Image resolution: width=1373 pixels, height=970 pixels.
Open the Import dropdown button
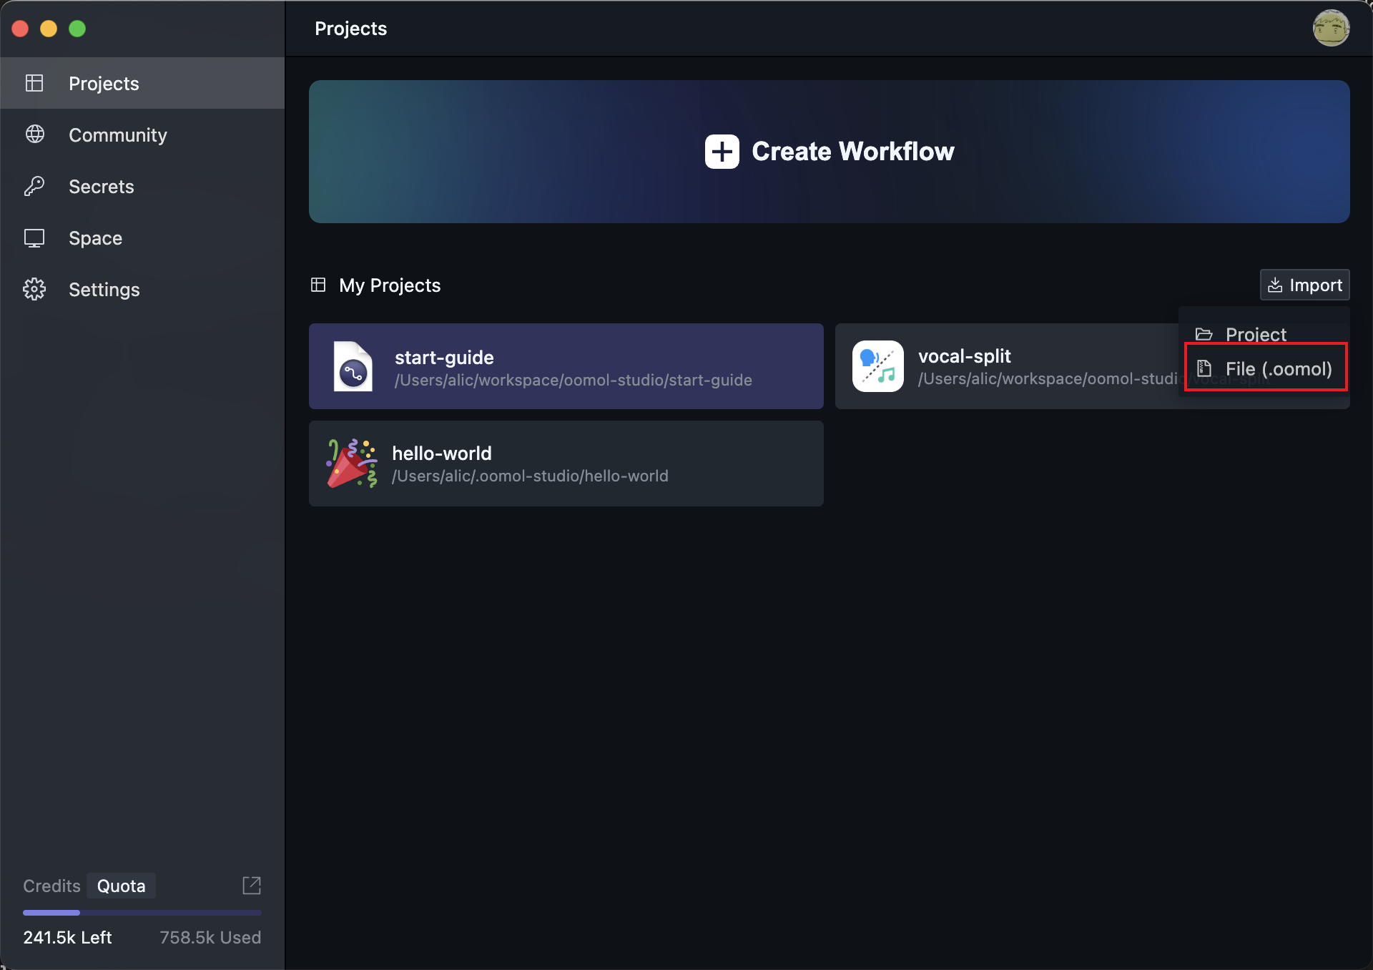(x=1304, y=285)
